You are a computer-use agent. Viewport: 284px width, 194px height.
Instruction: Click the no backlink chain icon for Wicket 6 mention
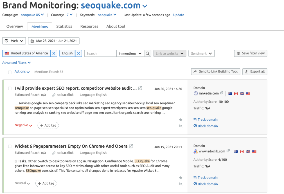[x=54, y=153]
